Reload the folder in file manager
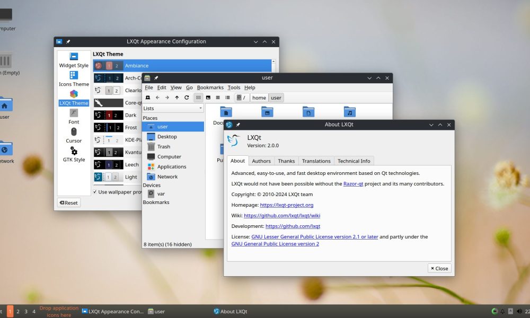Image resolution: width=530 pixels, height=318 pixels. (187, 98)
